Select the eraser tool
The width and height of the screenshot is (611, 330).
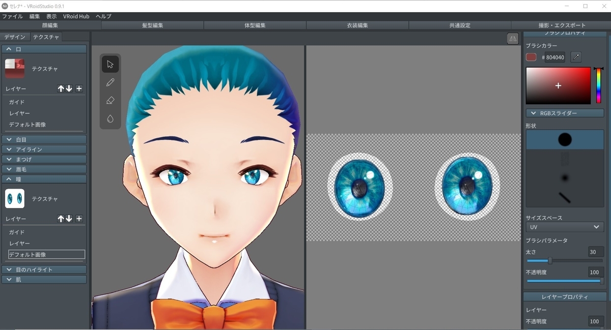pos(110,101)
